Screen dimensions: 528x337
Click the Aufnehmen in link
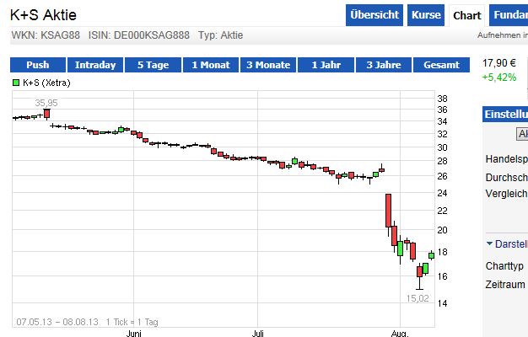tap(503, 35)
